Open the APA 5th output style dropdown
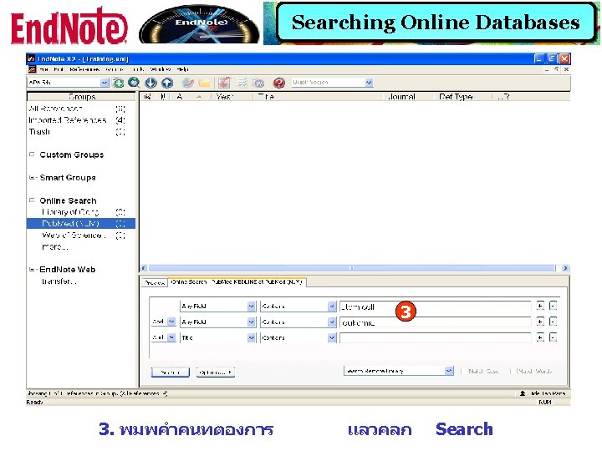602x451 pixels. click(105, 83)
